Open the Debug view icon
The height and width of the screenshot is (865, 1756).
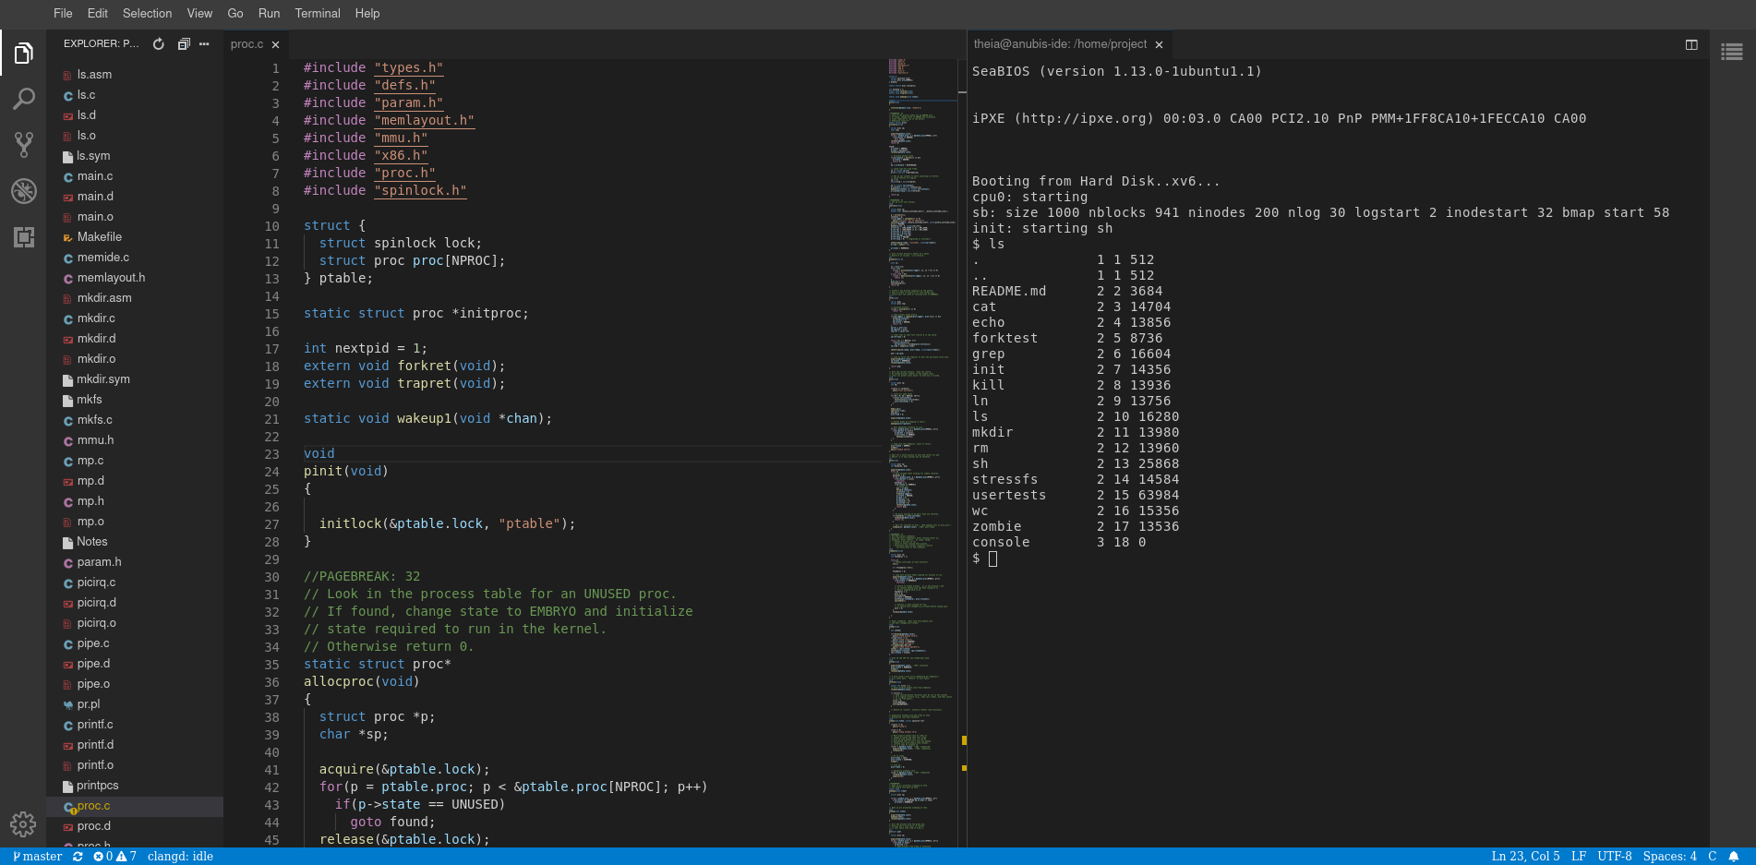coord(24,191)
